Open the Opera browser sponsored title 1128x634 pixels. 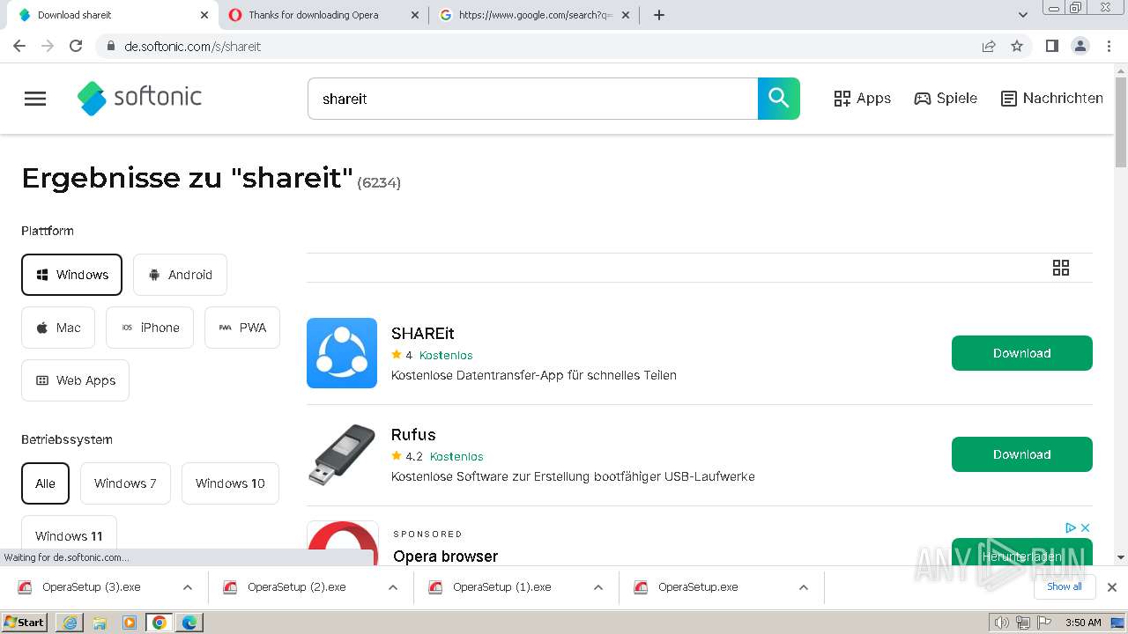[445, 557]
